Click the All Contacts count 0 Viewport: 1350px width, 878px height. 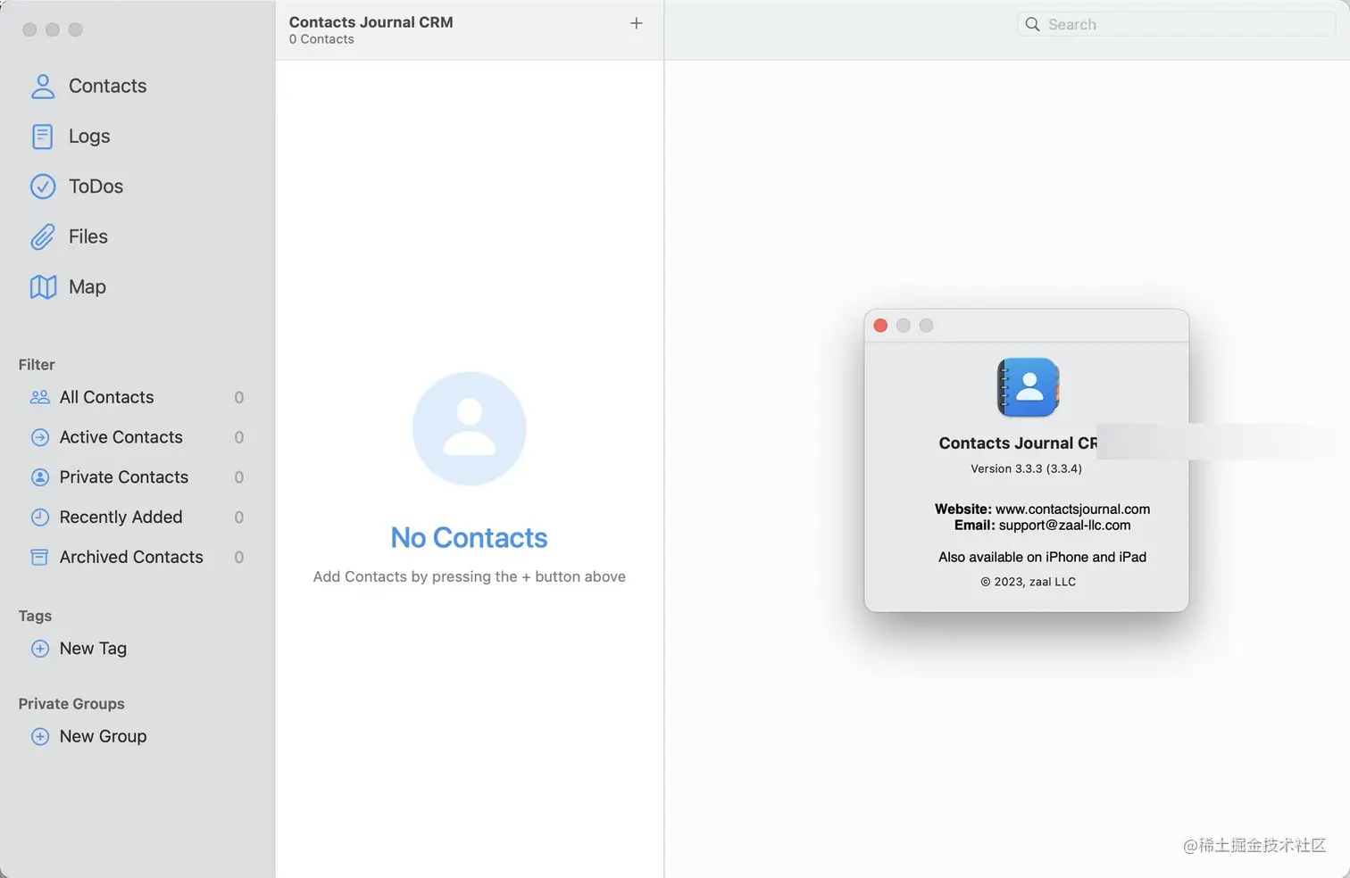pos(239,398)
